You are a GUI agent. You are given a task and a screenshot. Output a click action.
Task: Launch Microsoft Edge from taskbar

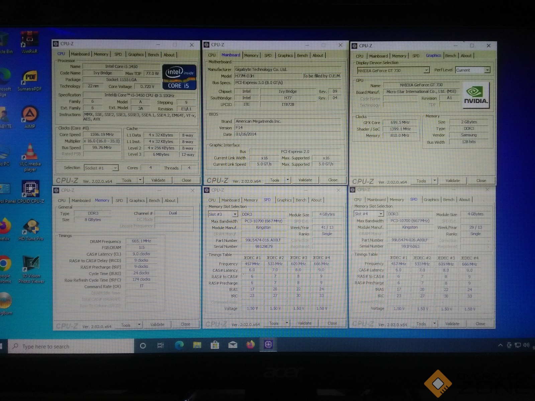pos(179,345)
